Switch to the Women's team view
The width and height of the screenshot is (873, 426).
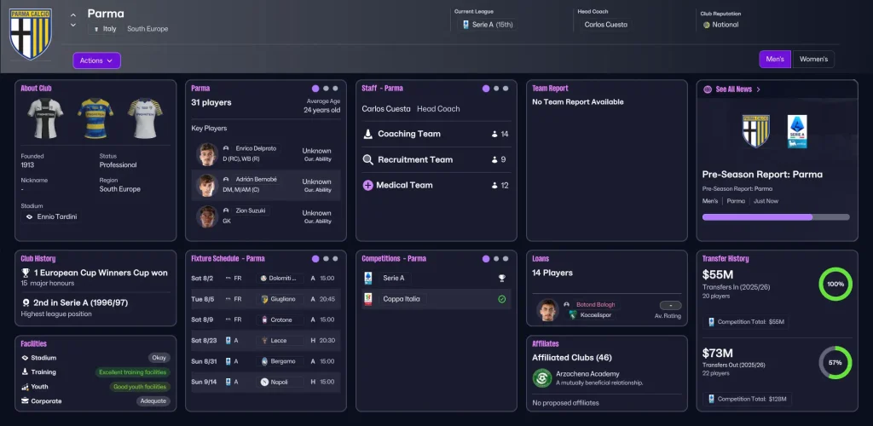tap(813, 59)
